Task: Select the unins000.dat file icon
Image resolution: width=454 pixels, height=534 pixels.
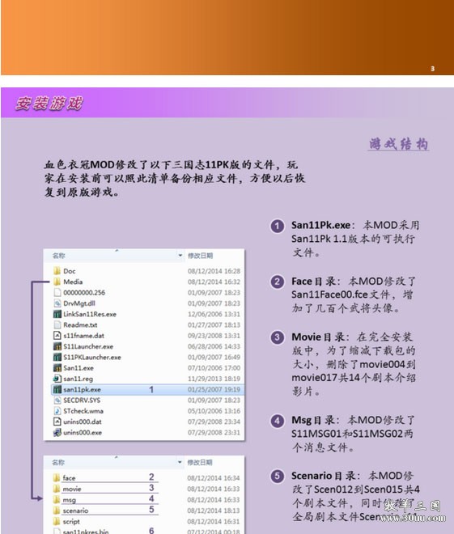Action: (57, 422)
